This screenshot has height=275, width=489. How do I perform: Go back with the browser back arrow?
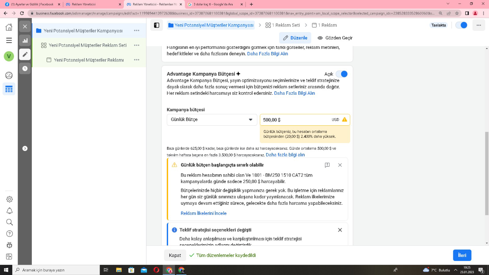(x=5, y=13)
